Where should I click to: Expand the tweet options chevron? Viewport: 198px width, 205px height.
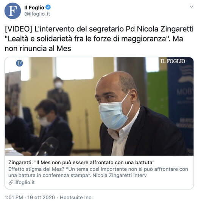click(192, 6)
